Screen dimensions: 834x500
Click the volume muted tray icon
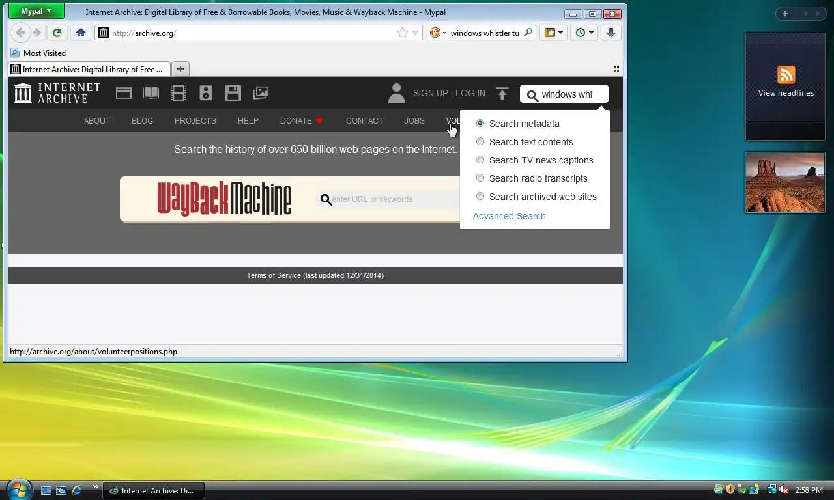click(784, 490)
